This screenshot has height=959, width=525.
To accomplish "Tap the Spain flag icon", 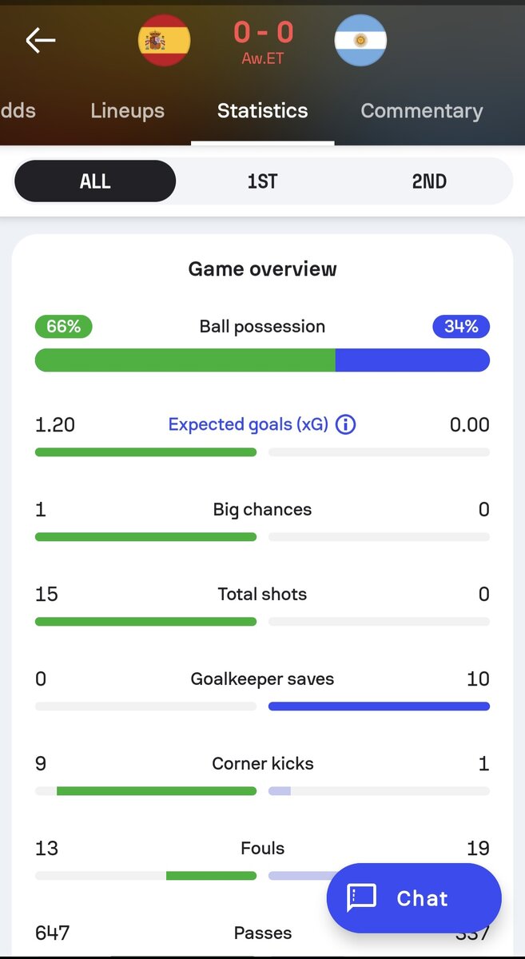I will point(164,40).
